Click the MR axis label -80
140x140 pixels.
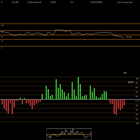click(137, 119)
